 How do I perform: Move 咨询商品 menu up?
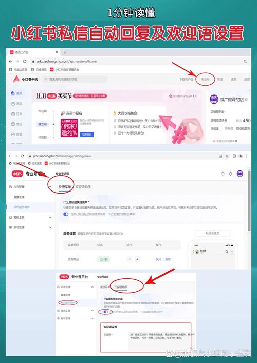(130, 259)
